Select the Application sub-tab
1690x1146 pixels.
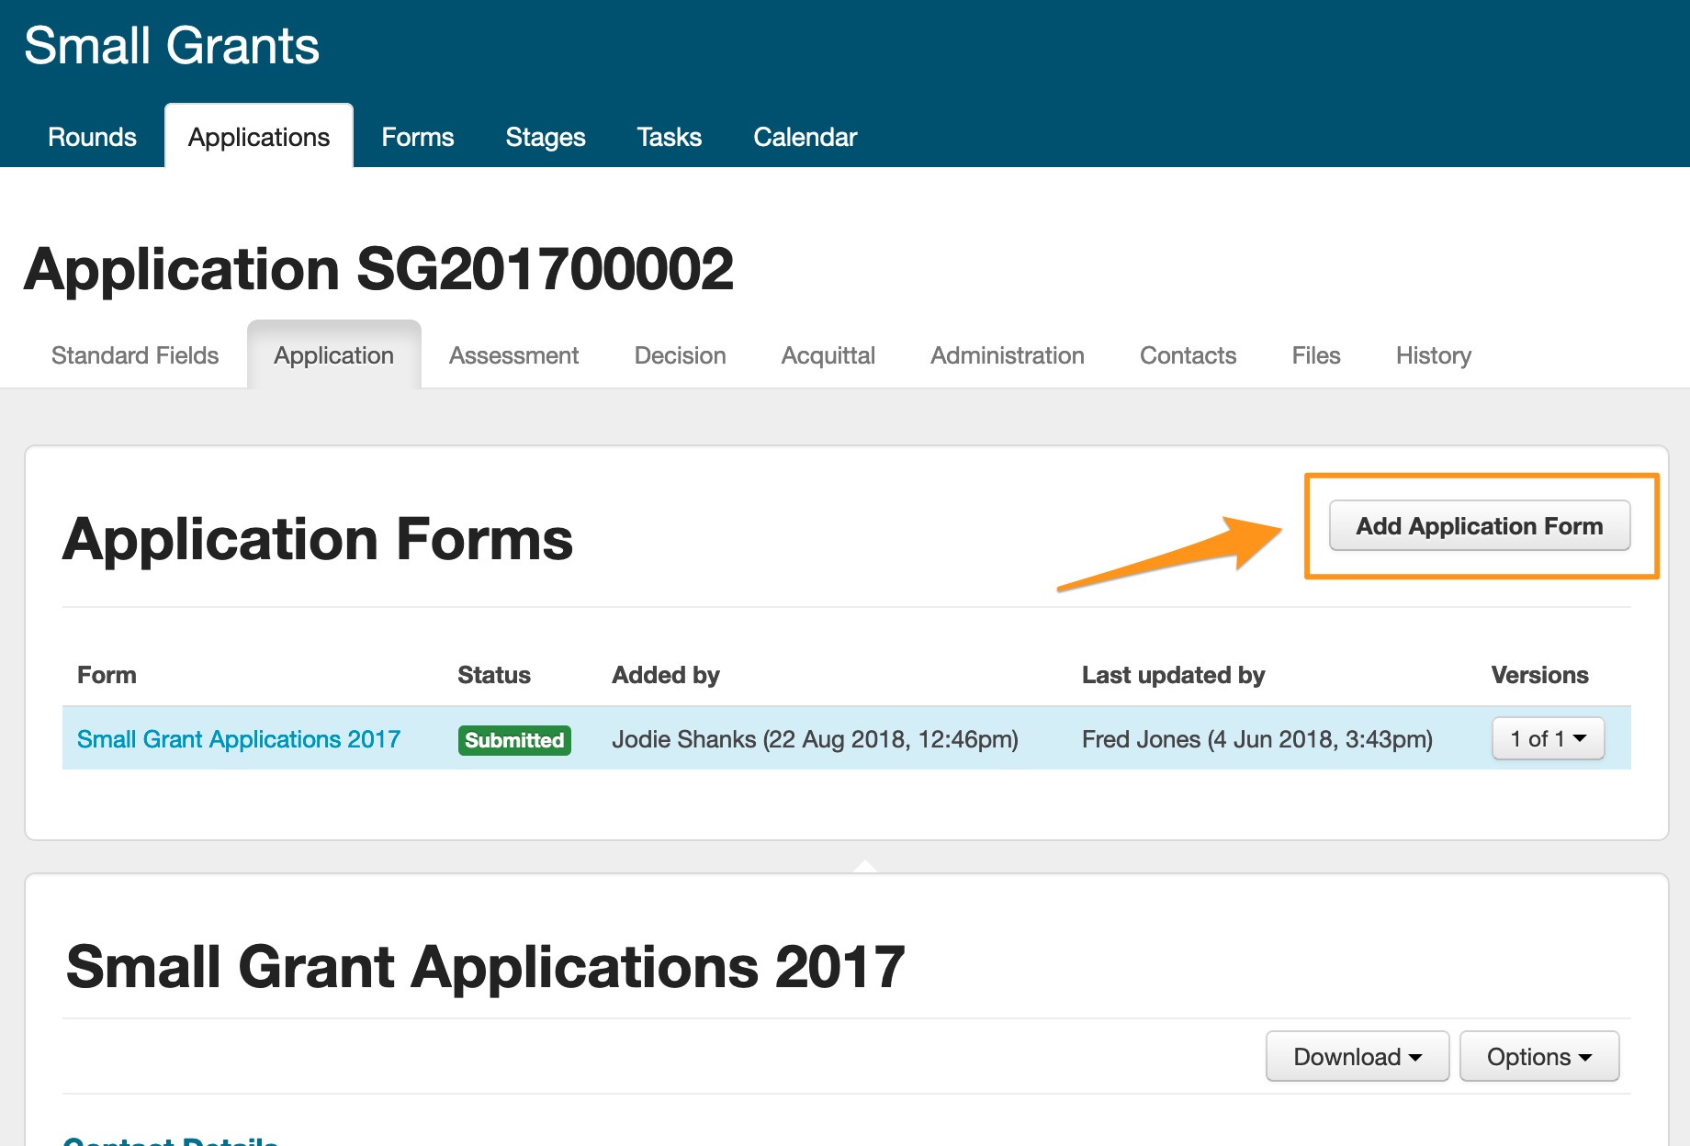coord(333,355)
